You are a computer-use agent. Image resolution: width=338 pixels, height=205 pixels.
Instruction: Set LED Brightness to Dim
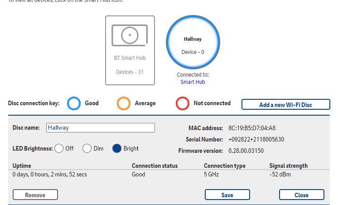[87, 148]
